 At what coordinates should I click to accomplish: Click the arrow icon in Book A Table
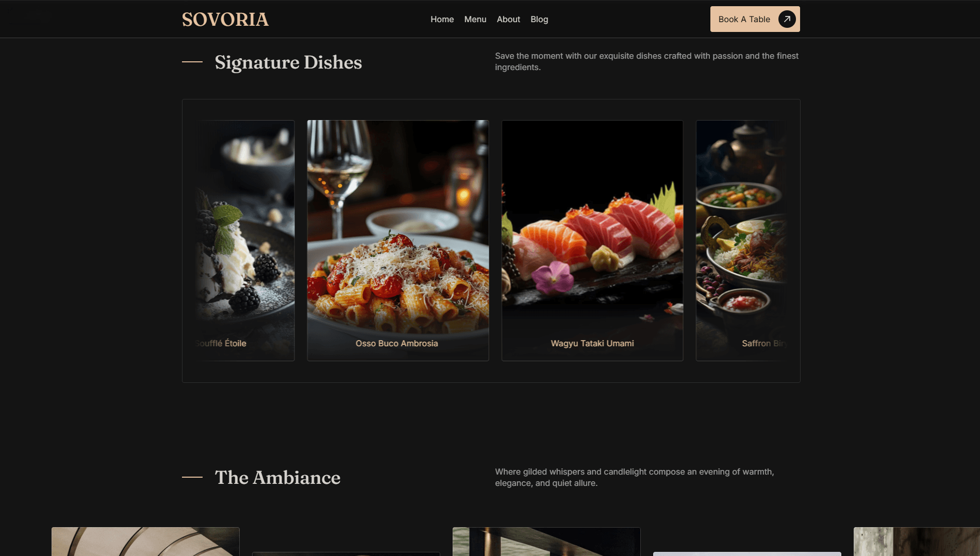787,19
